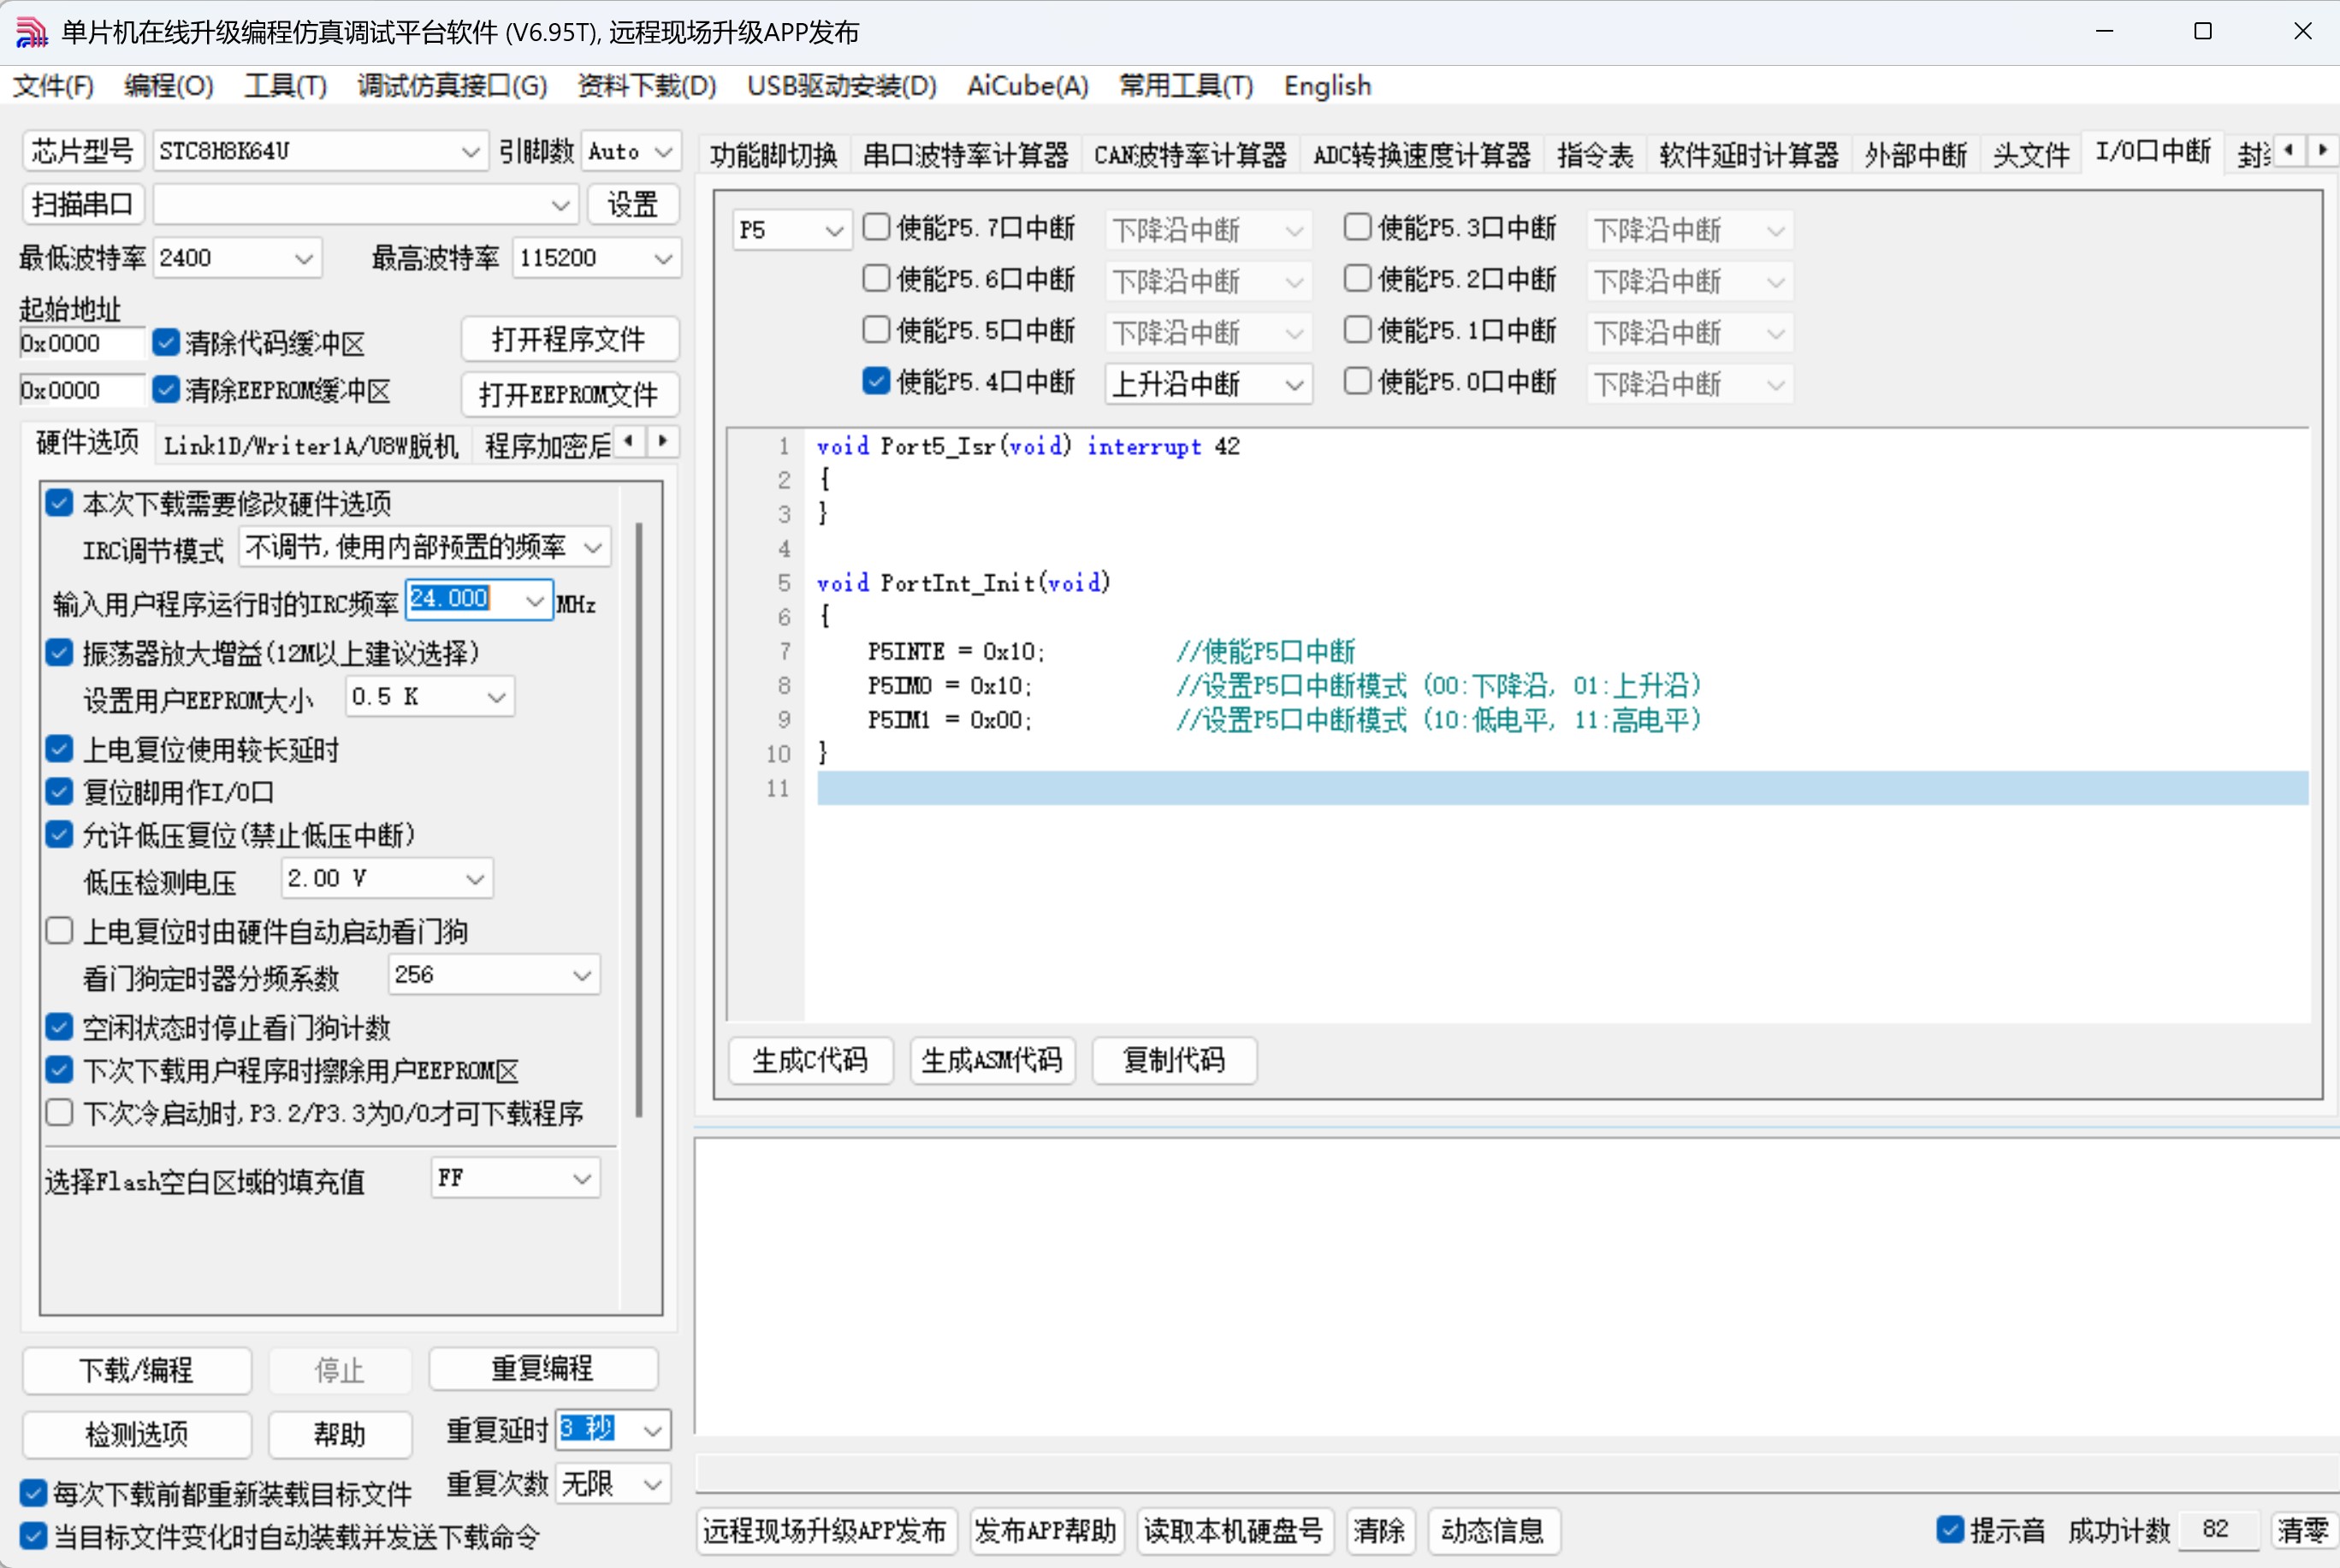Enable P5.6 port interrupt checkbox

876,278
